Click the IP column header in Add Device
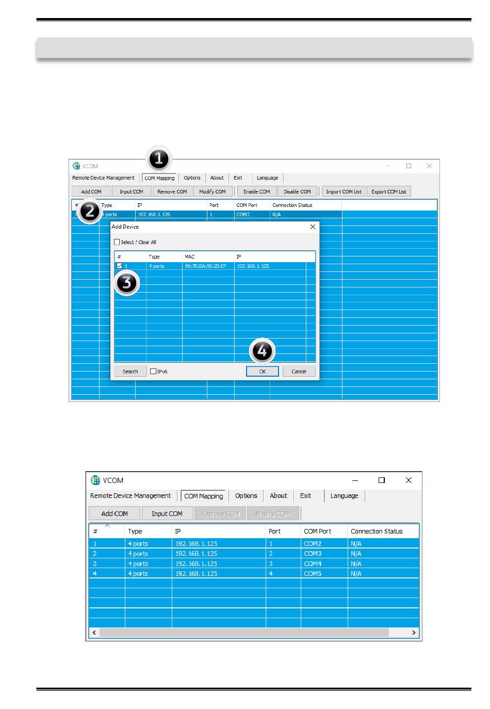 tap(270, 256)
